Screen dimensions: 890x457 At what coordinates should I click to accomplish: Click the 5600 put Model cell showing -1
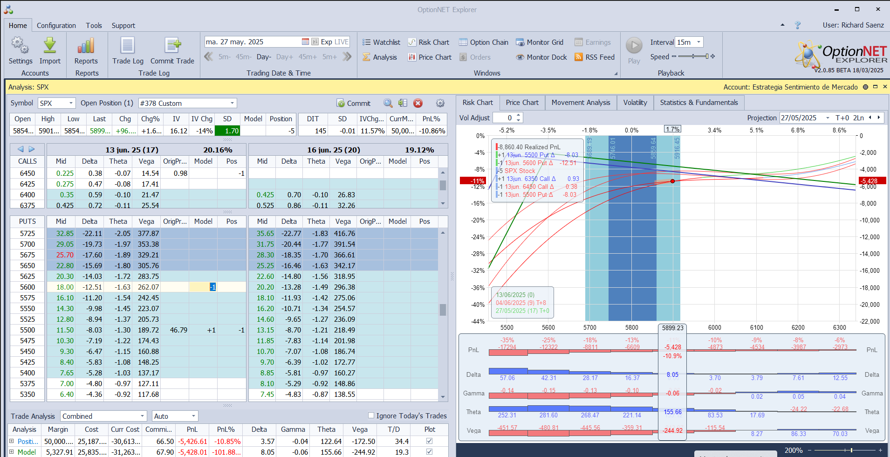tap(203, 287)
